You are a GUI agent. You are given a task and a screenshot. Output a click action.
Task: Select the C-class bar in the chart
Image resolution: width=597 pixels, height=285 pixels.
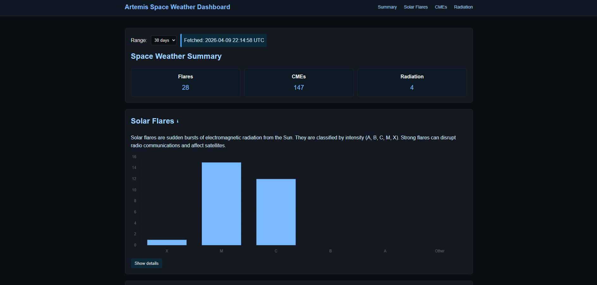tap(276, 212)
